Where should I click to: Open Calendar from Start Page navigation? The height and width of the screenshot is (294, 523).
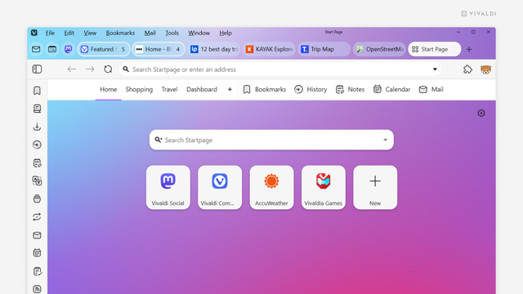(x=392, y=89)
